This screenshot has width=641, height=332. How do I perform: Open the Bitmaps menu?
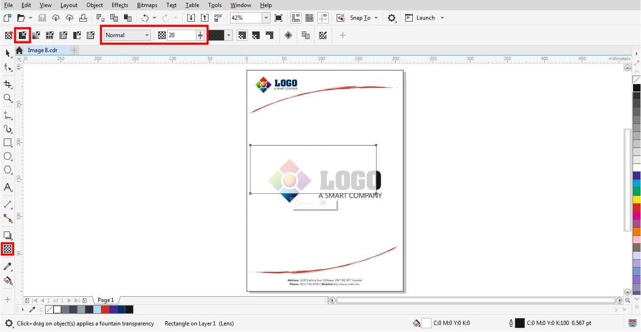tap(147, 5)
